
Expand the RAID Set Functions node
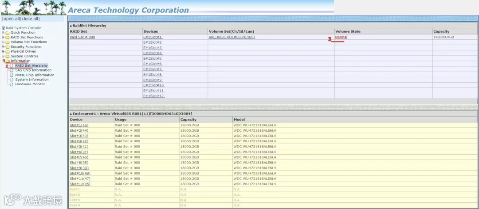coord(3,38)
